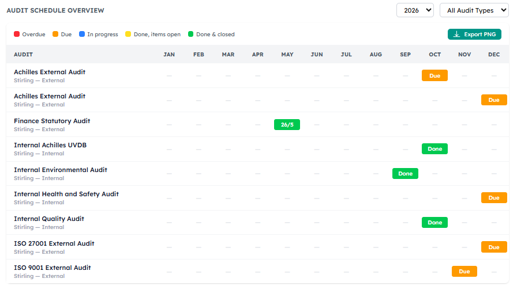Open the Finance Statutory Audit row title

(x=52, y=121)
